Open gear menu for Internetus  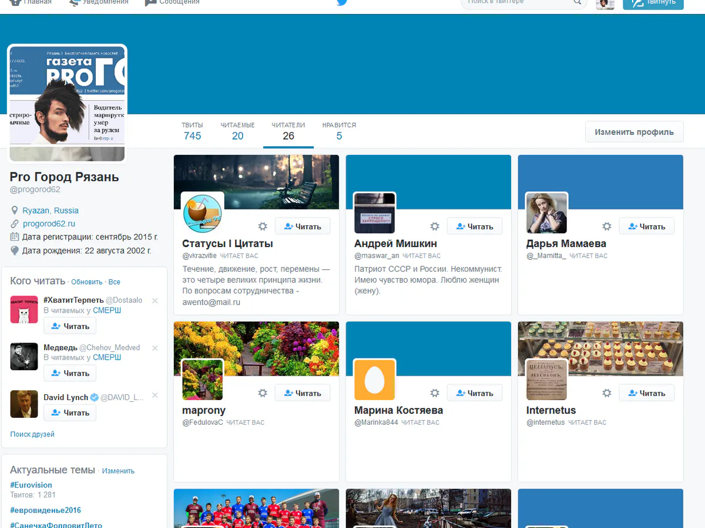(607, 393)
